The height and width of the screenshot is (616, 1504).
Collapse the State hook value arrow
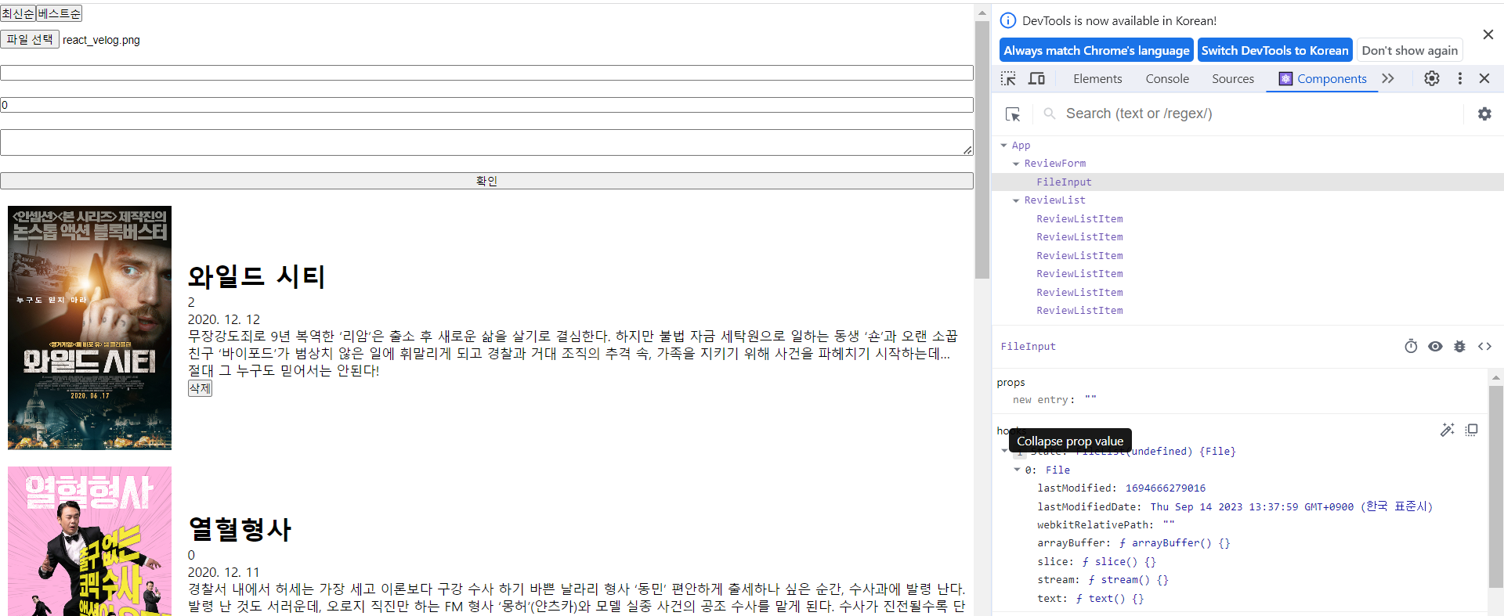click(1004, 451)
